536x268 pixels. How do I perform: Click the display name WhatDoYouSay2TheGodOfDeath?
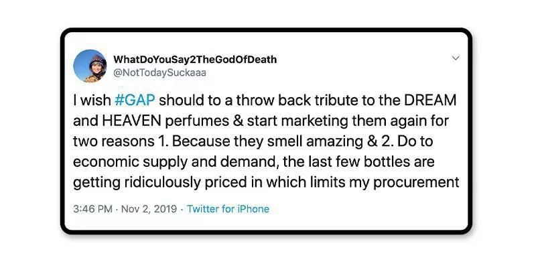195,59
